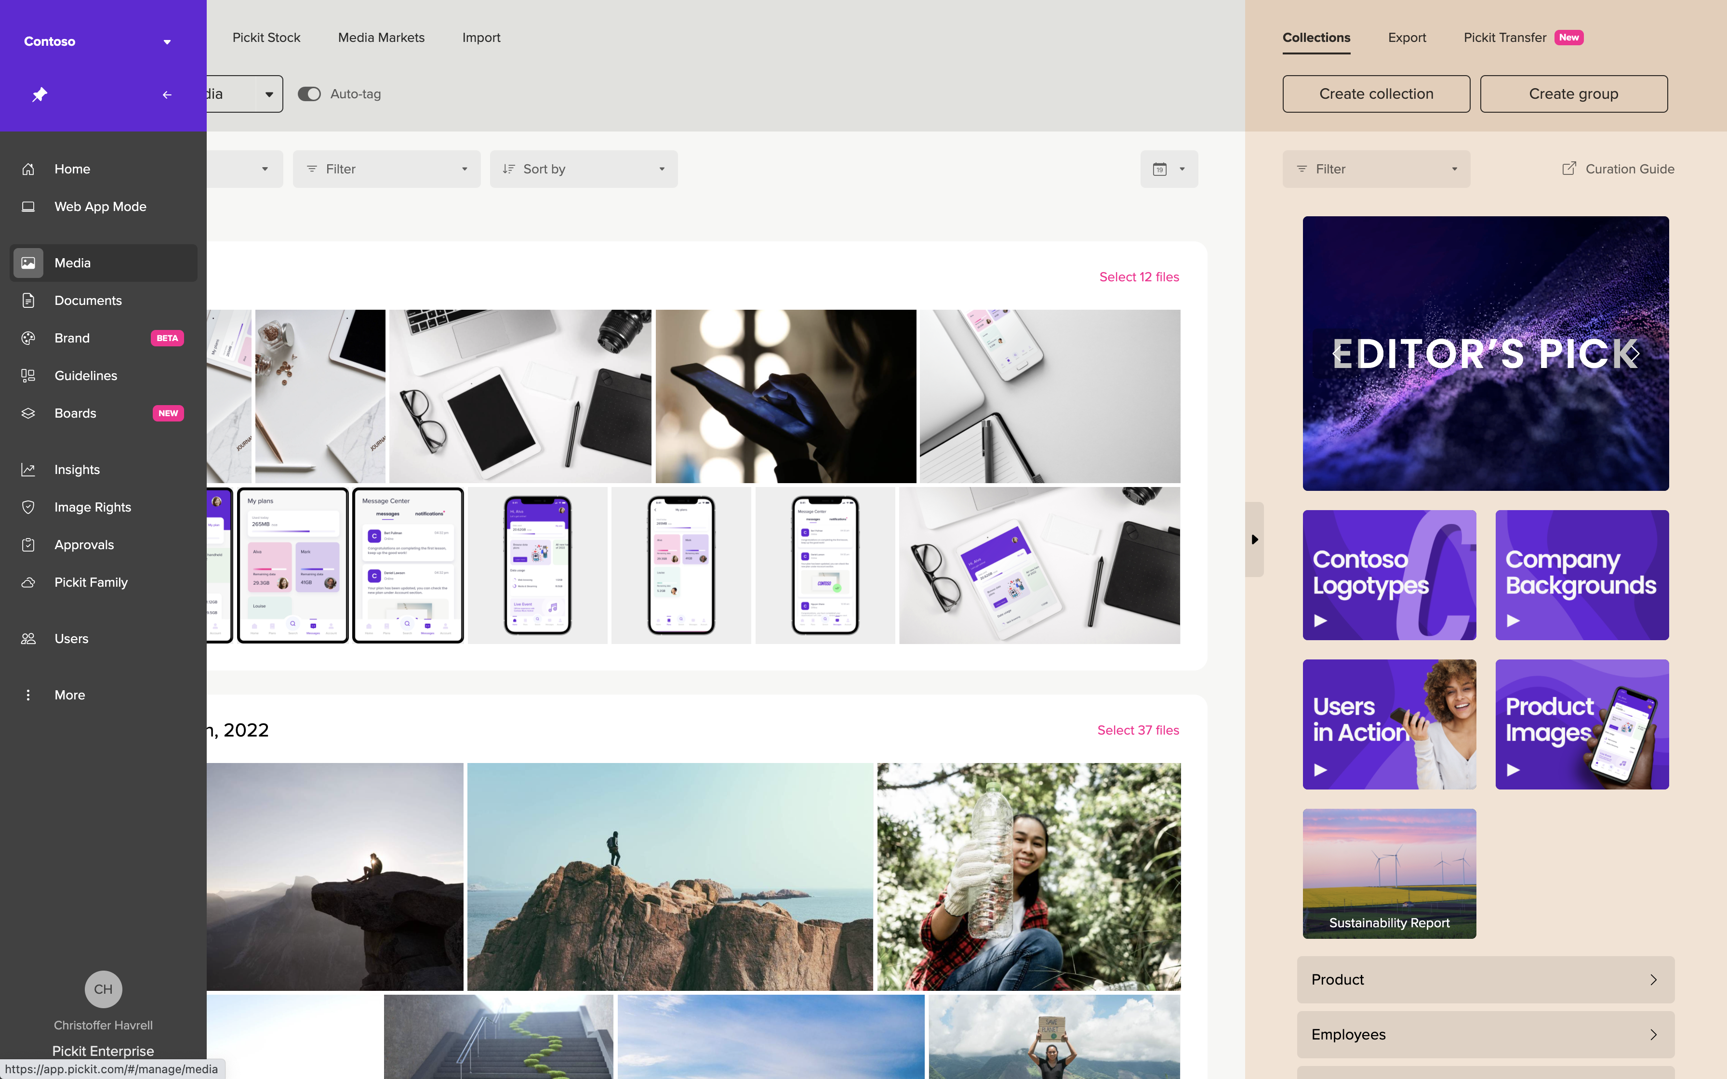Click Select 12 files link
Image resolution: width=1727 pixels, height=1079 pixels.
tap(1138, 277)
